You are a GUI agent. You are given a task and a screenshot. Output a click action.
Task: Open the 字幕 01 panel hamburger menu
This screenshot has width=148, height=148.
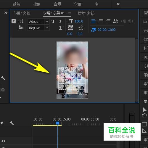70,13
